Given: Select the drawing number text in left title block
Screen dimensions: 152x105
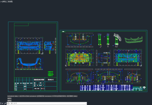Looking at the screenshot, I should coord(51,80).
